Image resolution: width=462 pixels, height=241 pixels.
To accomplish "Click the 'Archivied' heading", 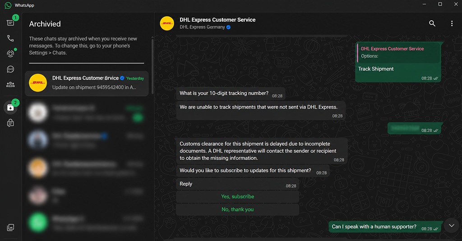I will (45, 24).
